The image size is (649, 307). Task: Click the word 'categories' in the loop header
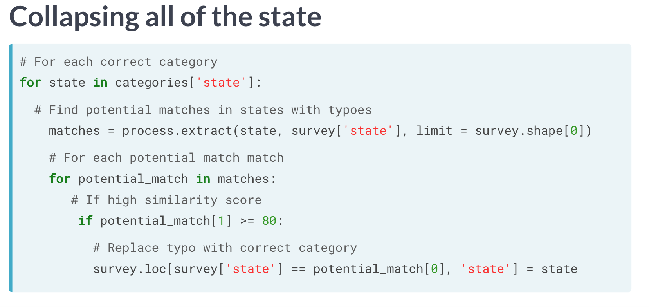(x=152, y=83)
